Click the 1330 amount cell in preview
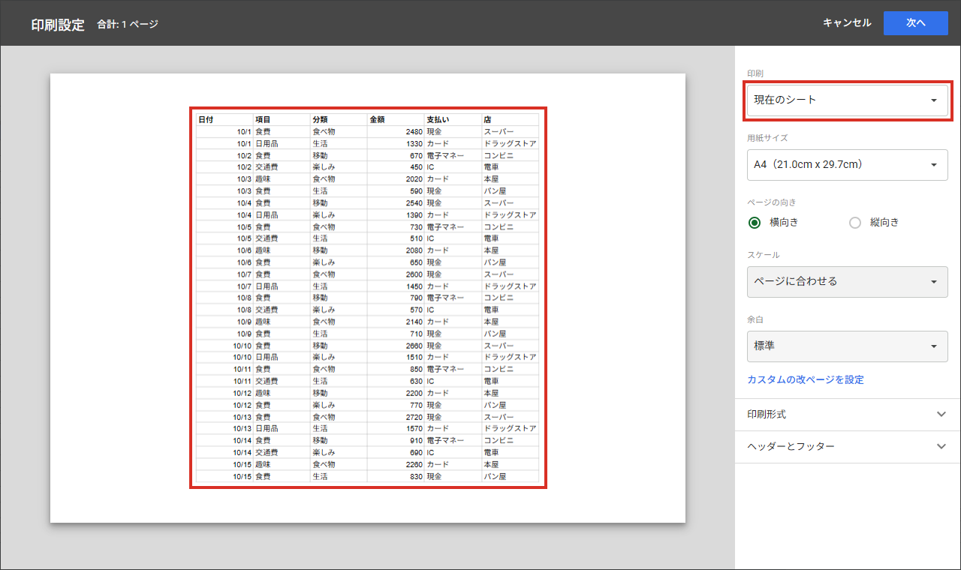Screen dimensions: 961x570 click(x=396, y=143)
